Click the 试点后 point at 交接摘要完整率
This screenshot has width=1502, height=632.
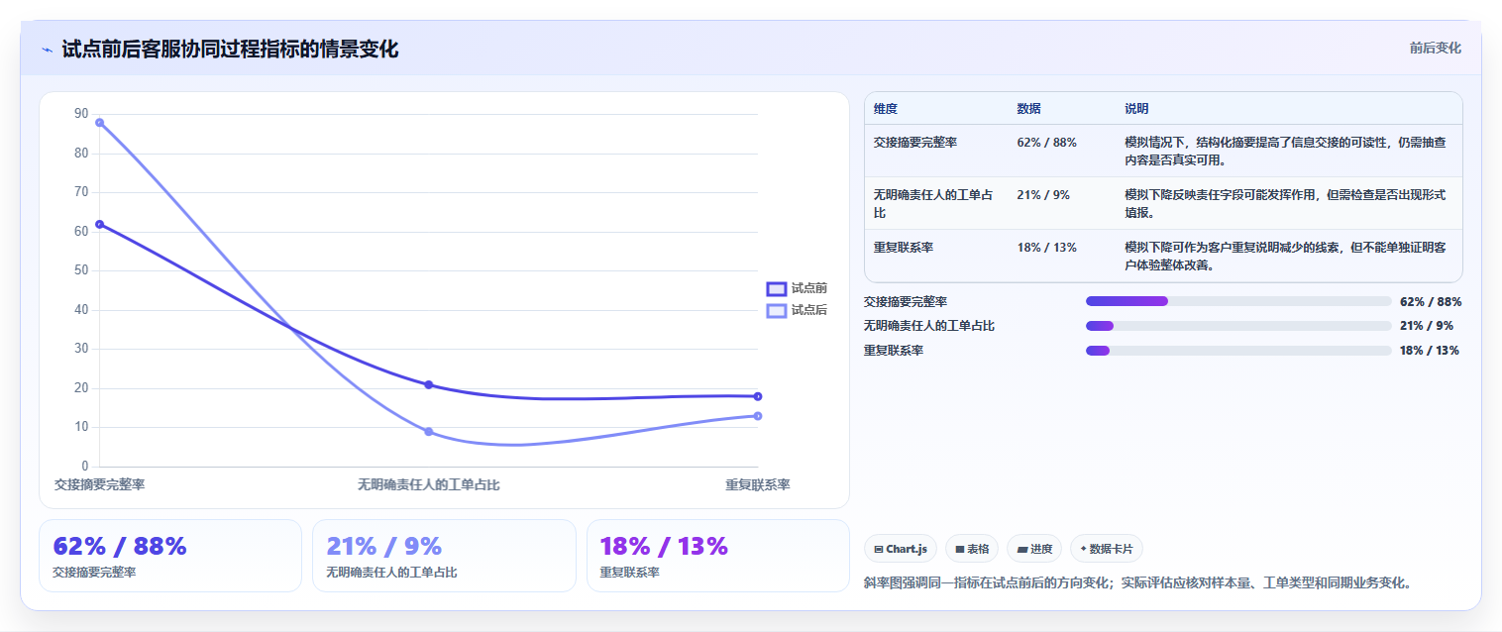pos(100,122)
